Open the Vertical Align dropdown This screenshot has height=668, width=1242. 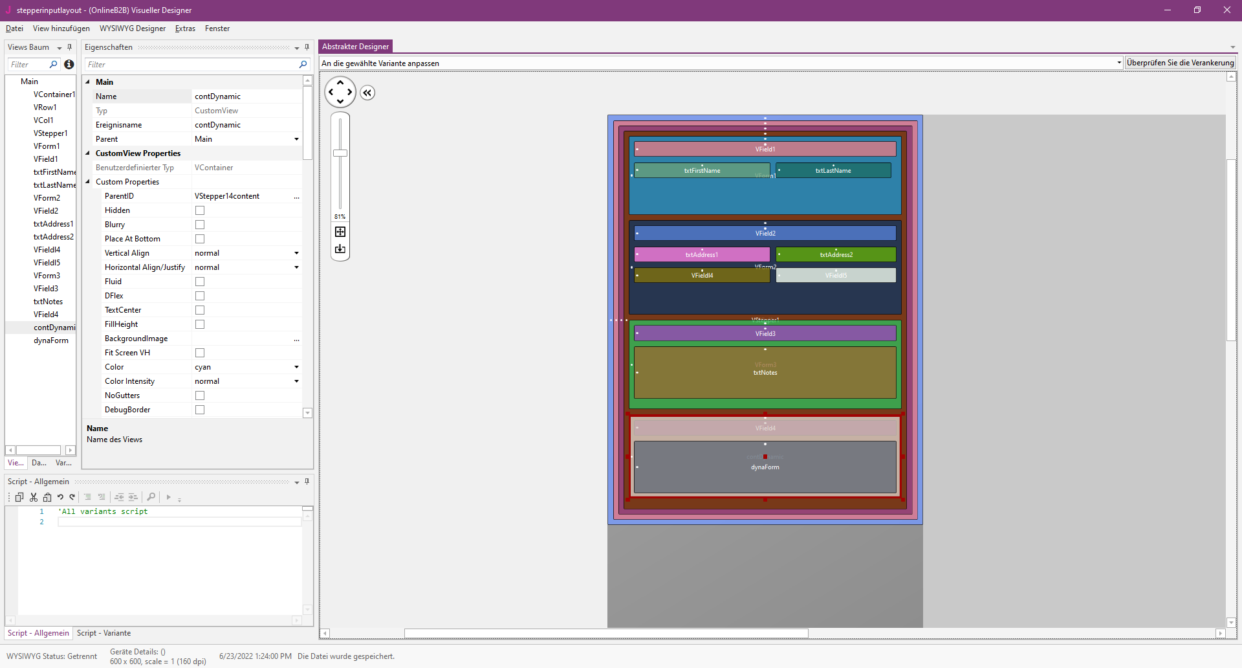(297, 252)
